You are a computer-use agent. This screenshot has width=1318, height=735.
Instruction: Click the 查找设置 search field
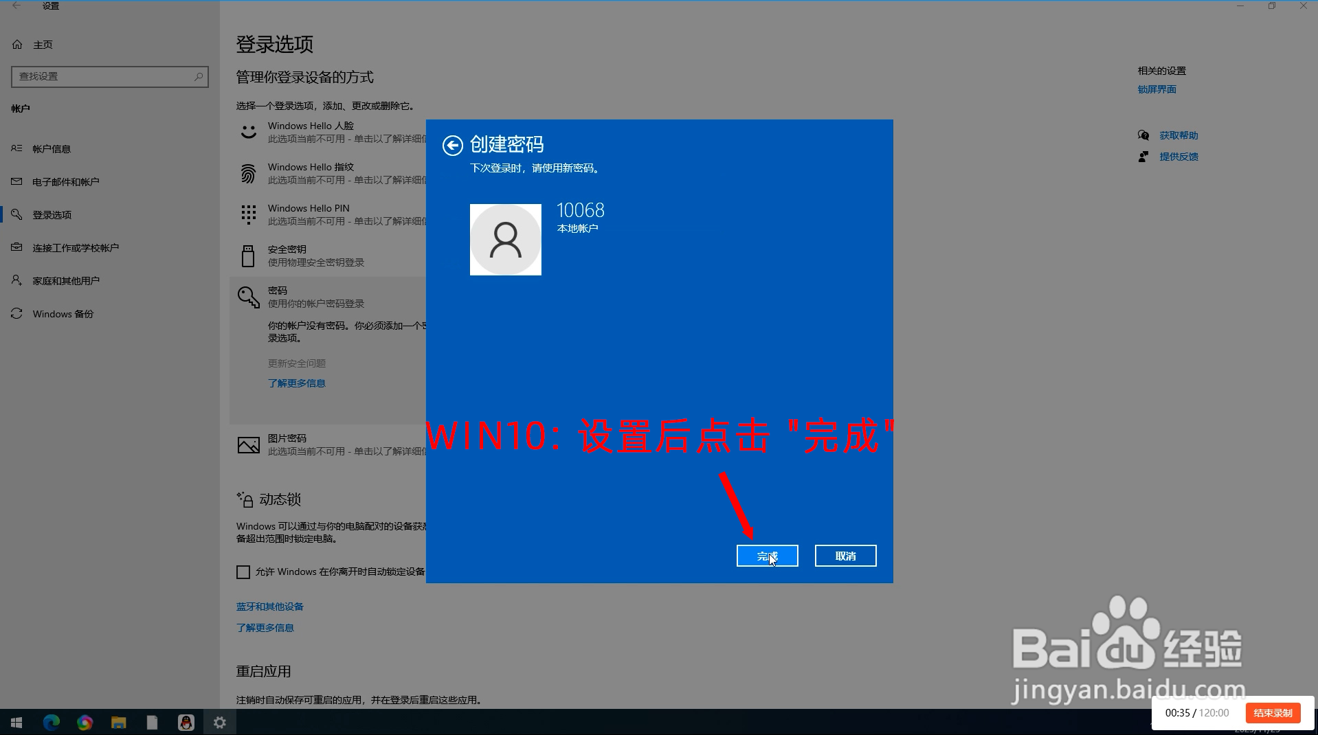(110, 76)
